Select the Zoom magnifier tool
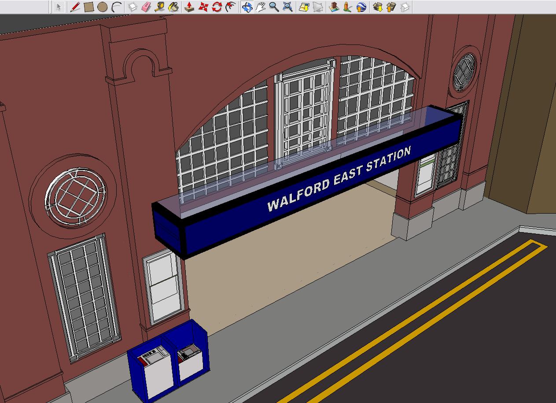The width and height of the screenshot is (556, 403). pos(274,7)
